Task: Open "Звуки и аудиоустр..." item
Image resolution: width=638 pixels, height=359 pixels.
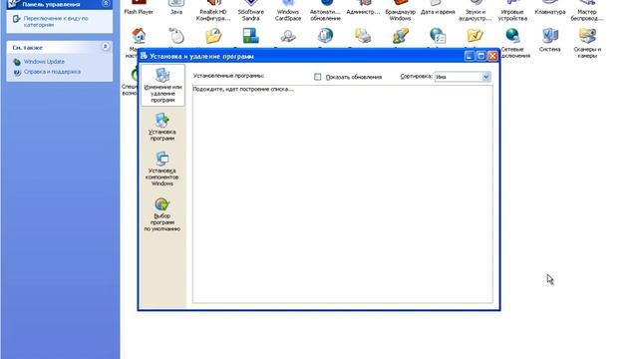Action: 475,11
